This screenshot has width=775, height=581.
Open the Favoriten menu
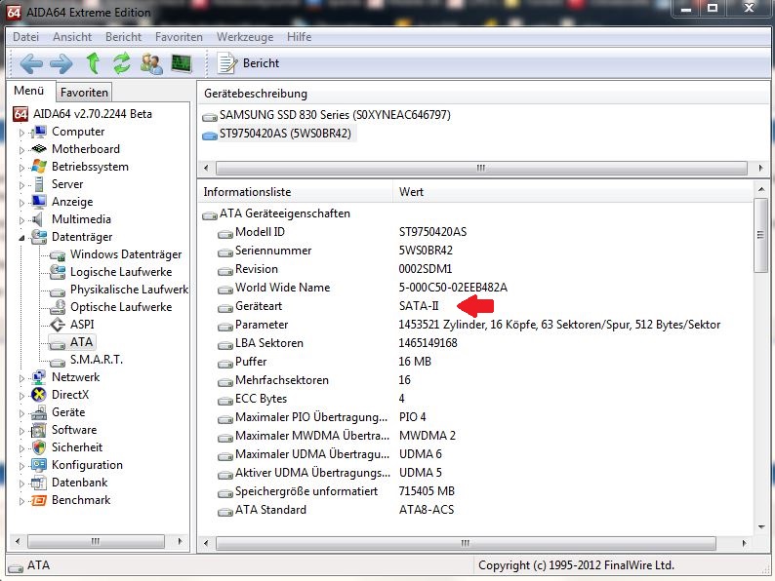coord(179,37)
